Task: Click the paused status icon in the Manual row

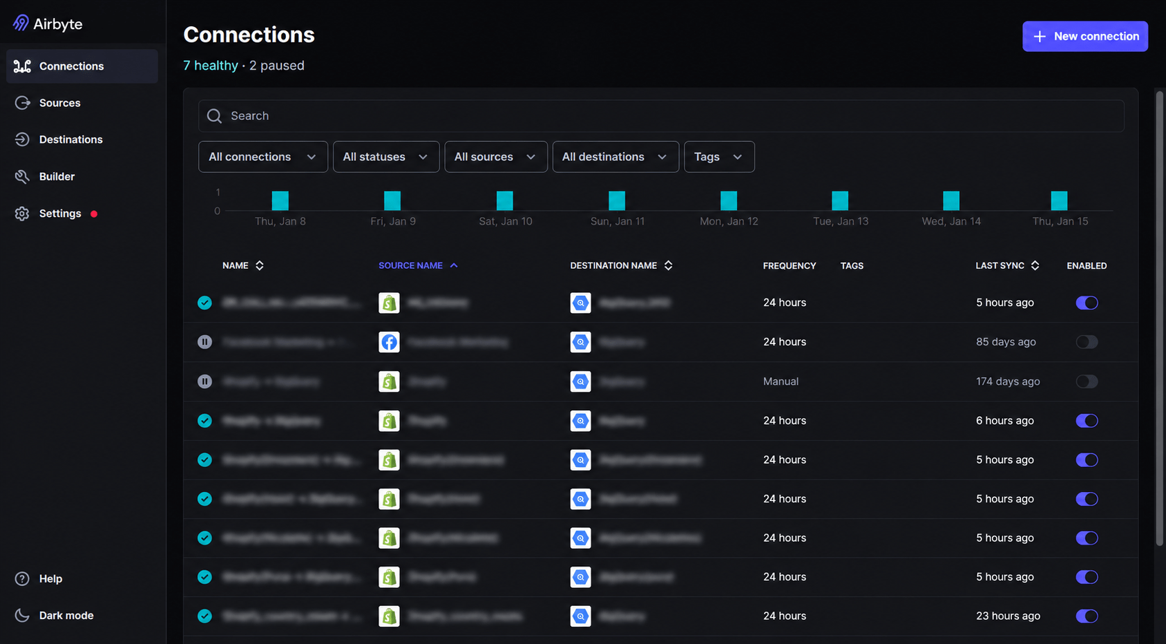Action: point(204,381)
